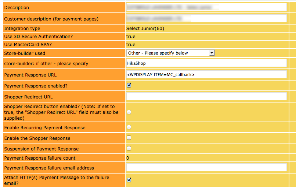Click the Integration type label
The width and height of the screenshot is (296, 190).
22,29
